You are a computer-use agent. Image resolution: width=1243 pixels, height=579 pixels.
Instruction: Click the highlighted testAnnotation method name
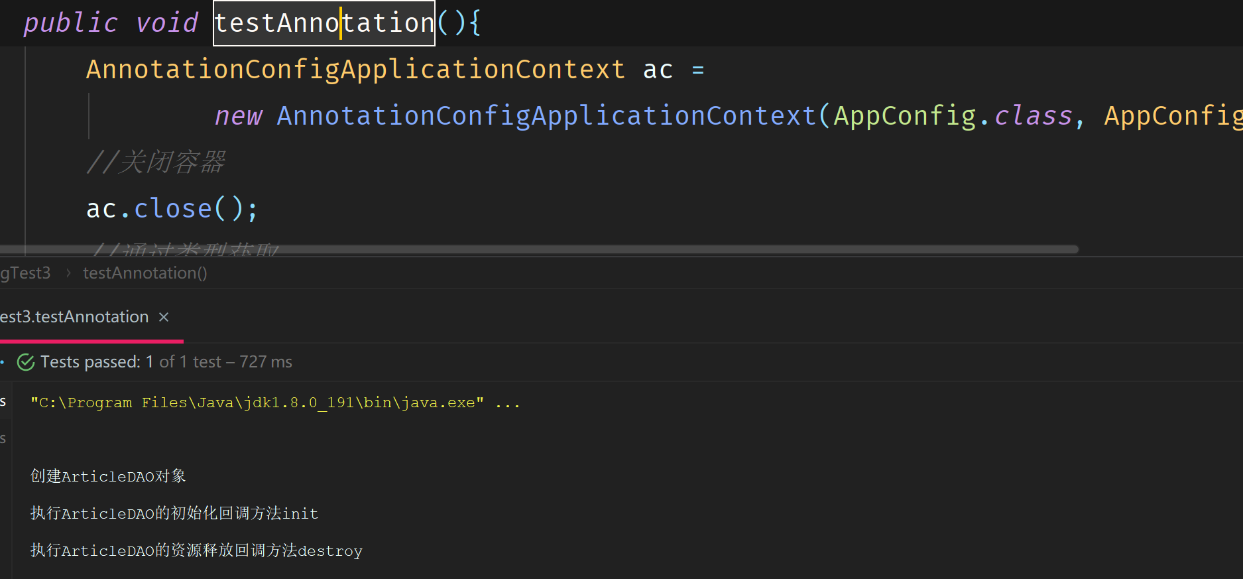324,23
